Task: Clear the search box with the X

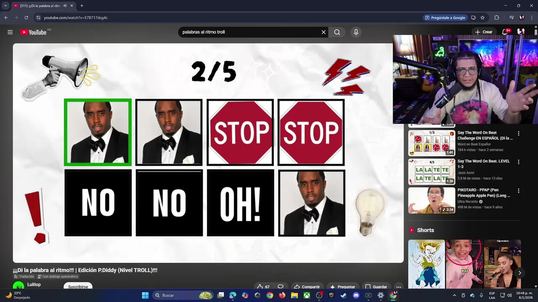Action: tap(324, 32)
